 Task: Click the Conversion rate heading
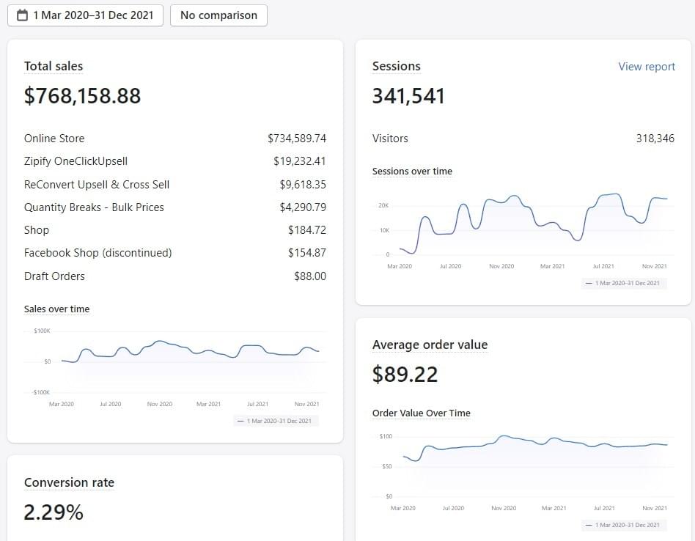point(69,482)
